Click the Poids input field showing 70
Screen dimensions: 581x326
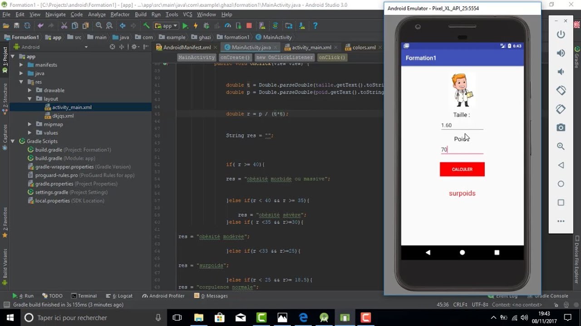(462, 149)
